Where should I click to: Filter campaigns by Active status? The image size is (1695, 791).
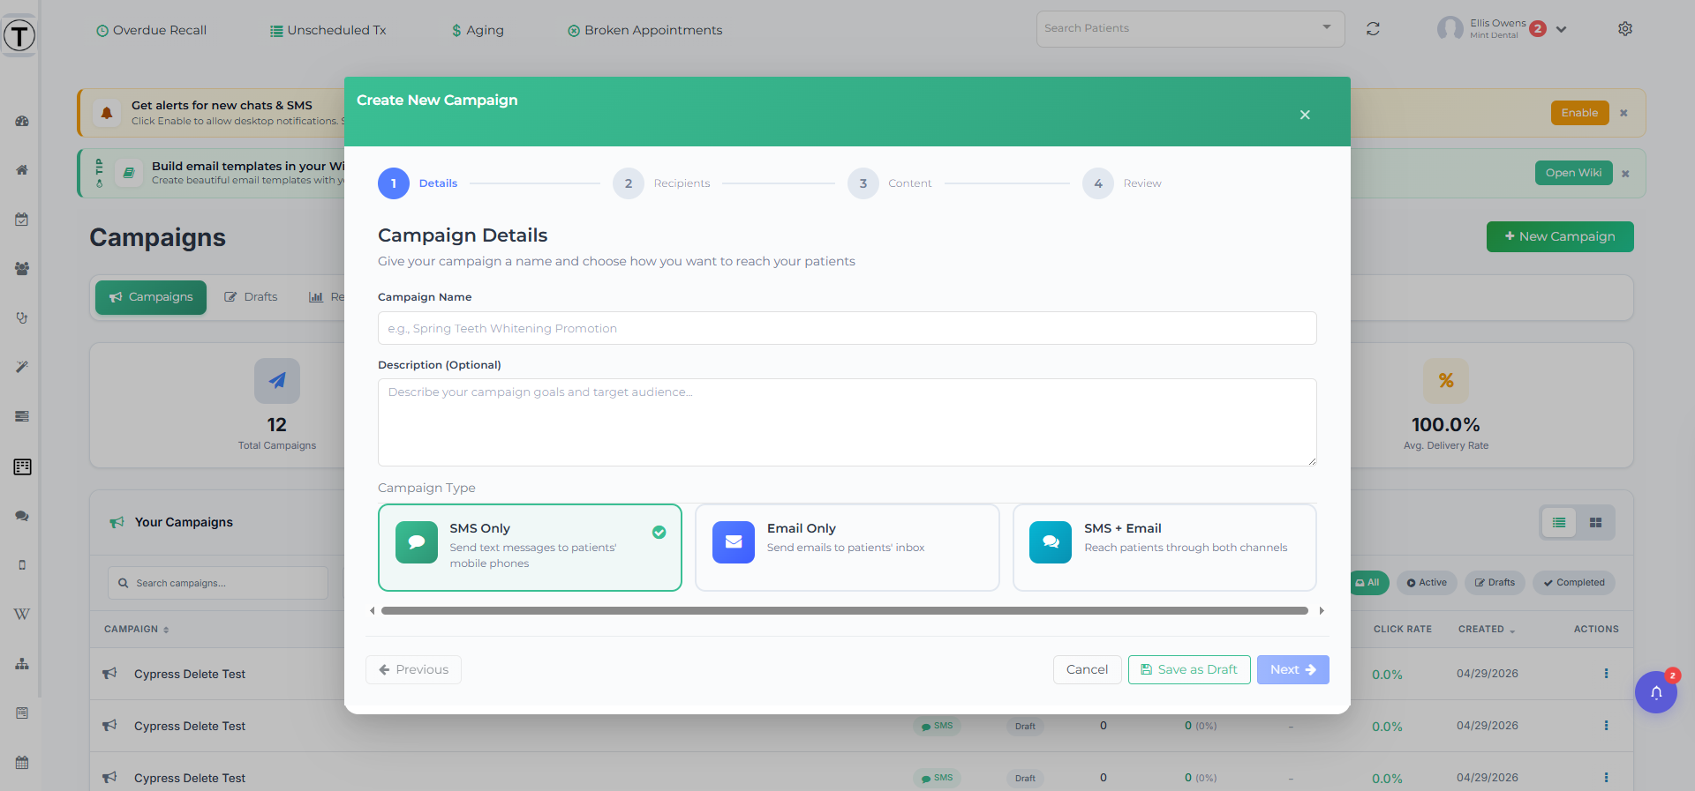point(1427,583)
